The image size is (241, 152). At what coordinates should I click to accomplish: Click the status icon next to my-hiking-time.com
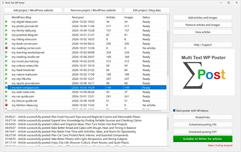pos(6,39)
